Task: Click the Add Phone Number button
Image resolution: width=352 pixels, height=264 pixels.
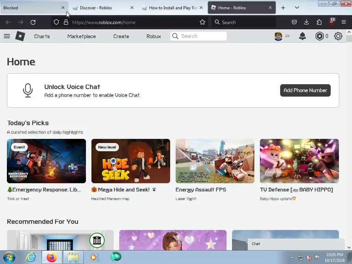Action: tap(305, 90)
